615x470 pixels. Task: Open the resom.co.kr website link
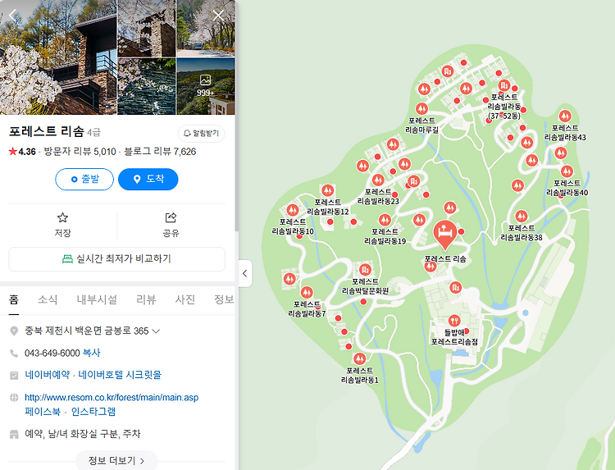(112, 398)
